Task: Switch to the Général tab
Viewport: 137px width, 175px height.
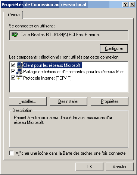Action: [x=13, y=15]
